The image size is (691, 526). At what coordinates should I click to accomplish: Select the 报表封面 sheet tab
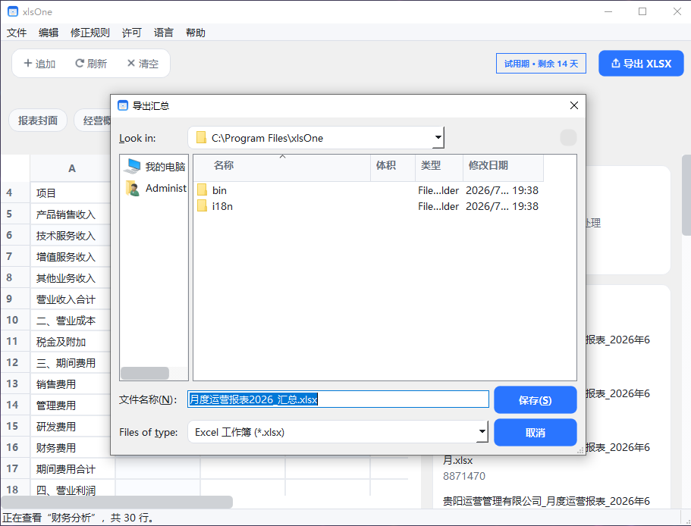coord(38,121)
